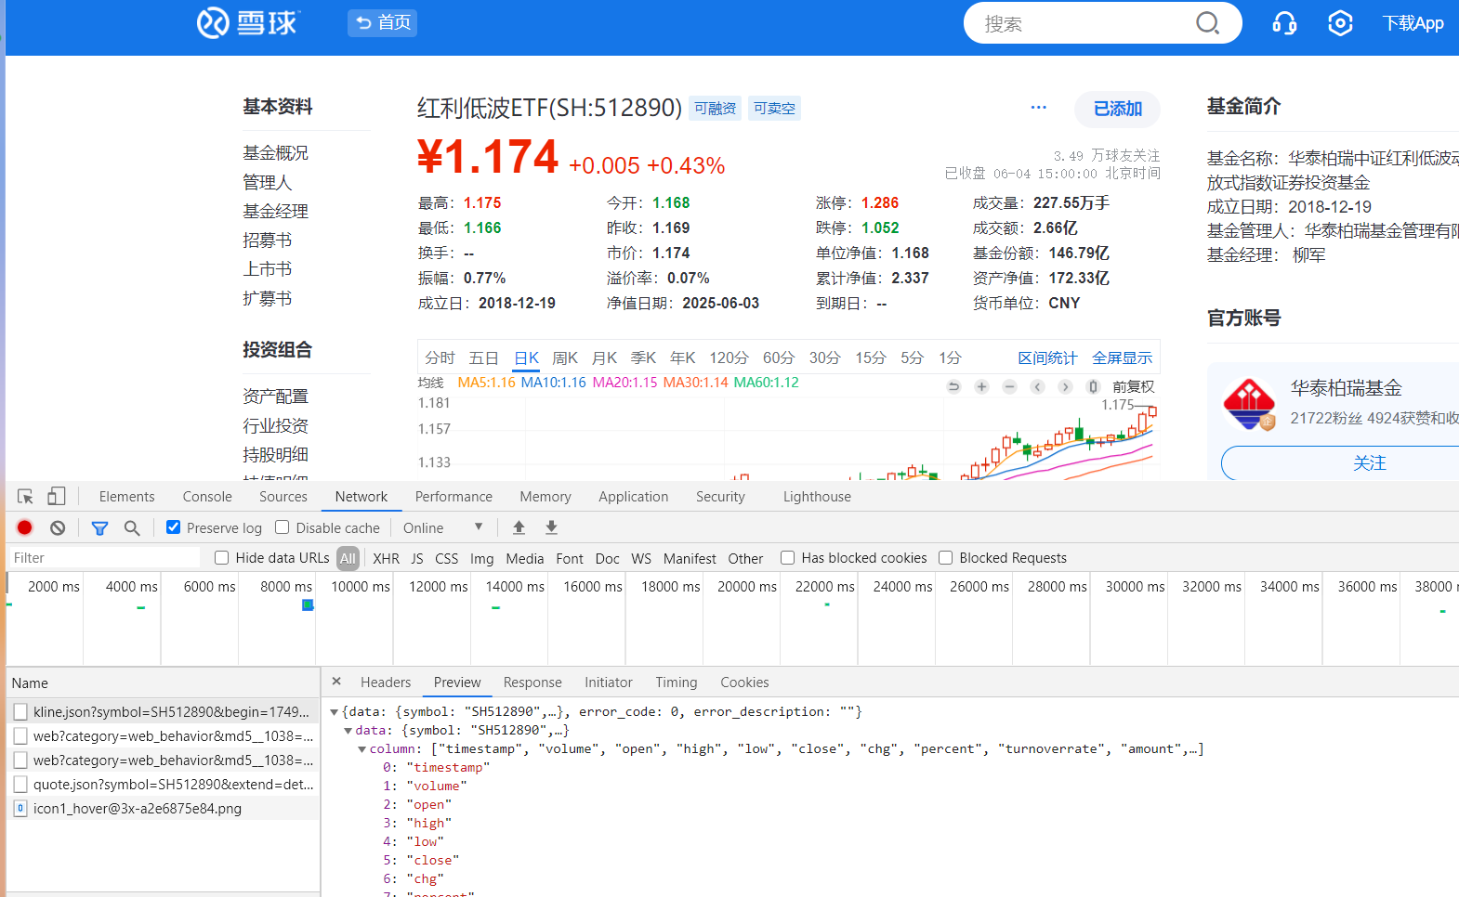The height and width of the screenshot is (897, 1459).
Task: Open network search magnifier icon
Action: (132, 527)
